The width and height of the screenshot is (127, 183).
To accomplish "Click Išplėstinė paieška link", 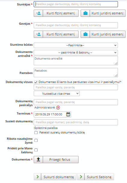I will [x=45, y=128].
